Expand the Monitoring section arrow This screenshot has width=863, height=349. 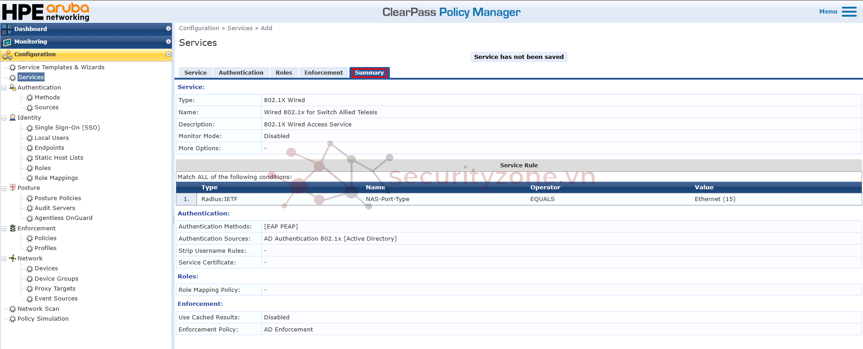[169, 41]
